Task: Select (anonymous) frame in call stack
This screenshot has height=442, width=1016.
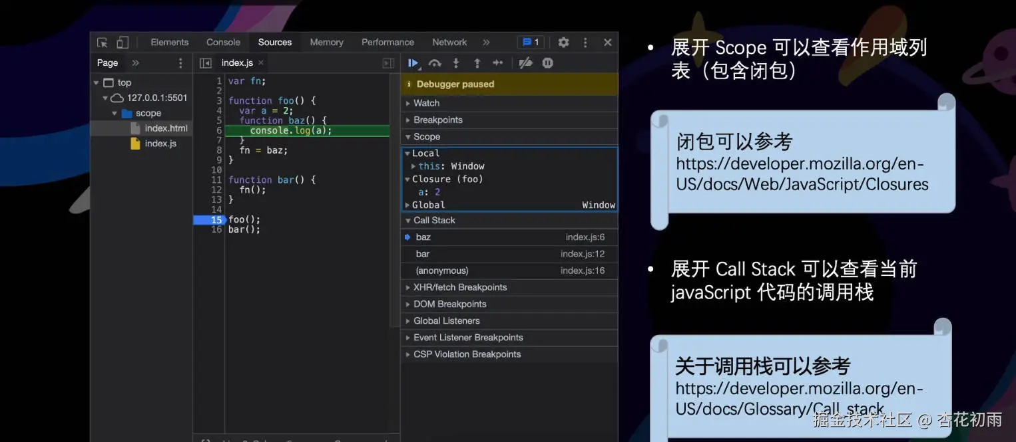Action: [509, 271]
